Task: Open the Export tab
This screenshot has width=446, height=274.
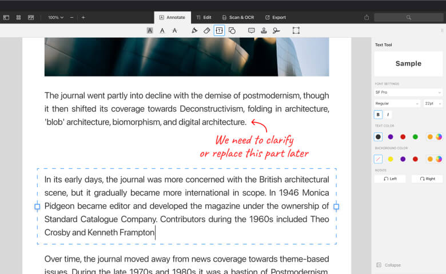Action: coord(276,17)
